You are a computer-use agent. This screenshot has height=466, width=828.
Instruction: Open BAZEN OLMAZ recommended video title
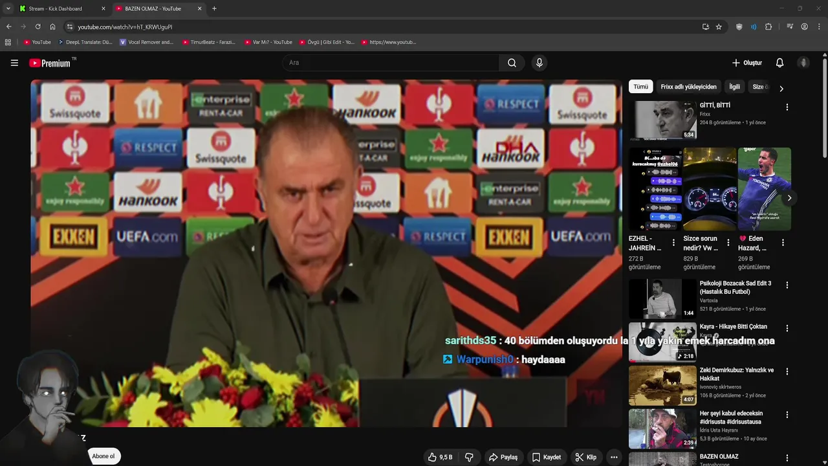point(719,457)
